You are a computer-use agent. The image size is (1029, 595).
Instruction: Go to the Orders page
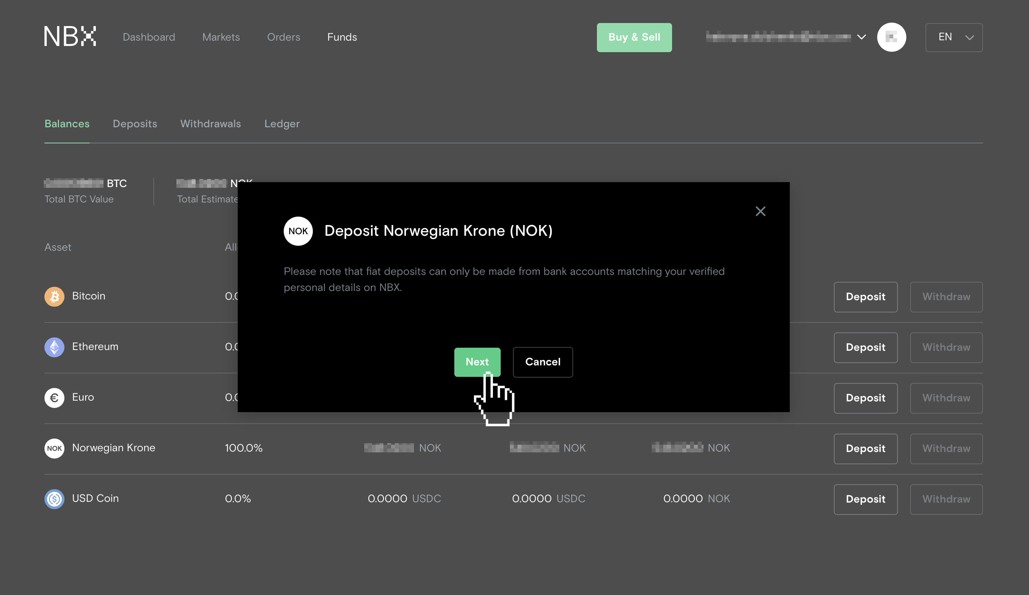pyautogui.click(x=283, y=37)
